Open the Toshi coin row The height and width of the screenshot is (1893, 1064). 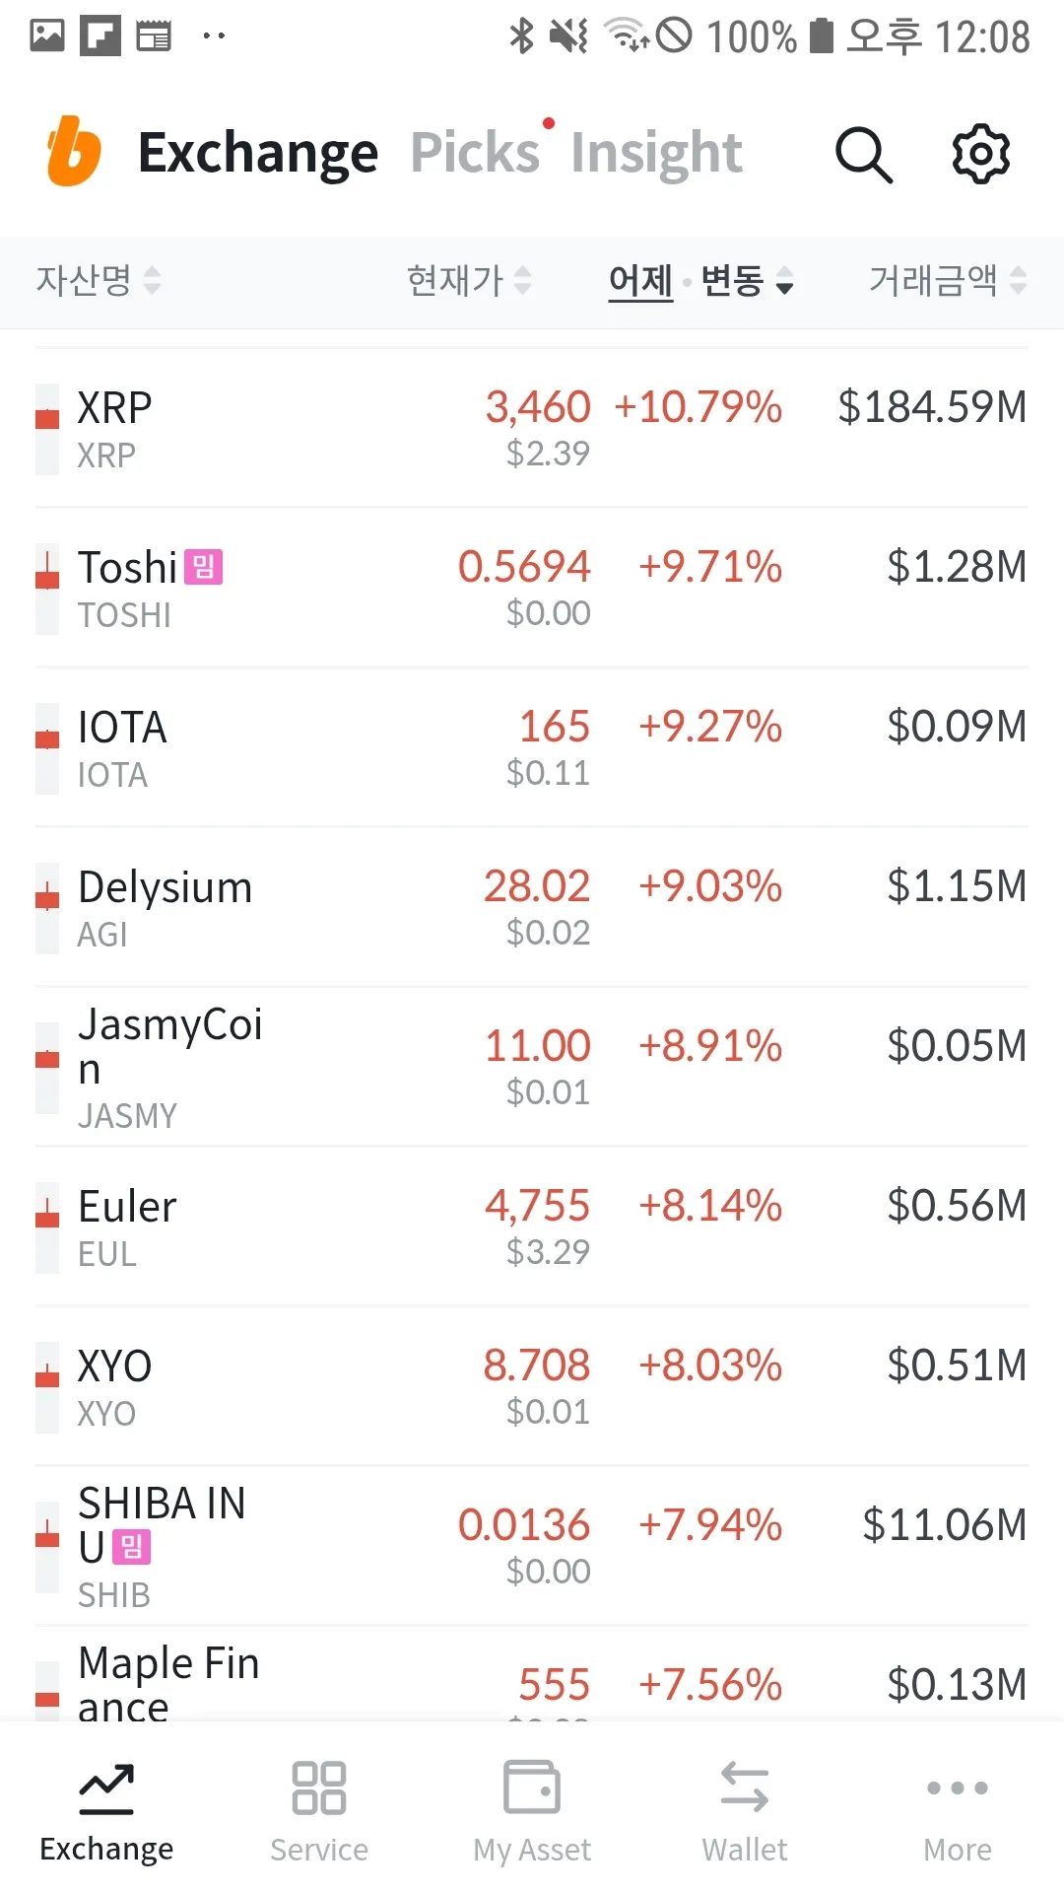pyautogui.click(x=532, y=589)
